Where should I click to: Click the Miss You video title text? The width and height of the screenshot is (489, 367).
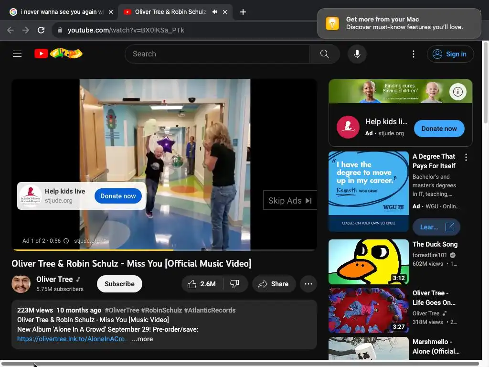[x=131, y=264]
